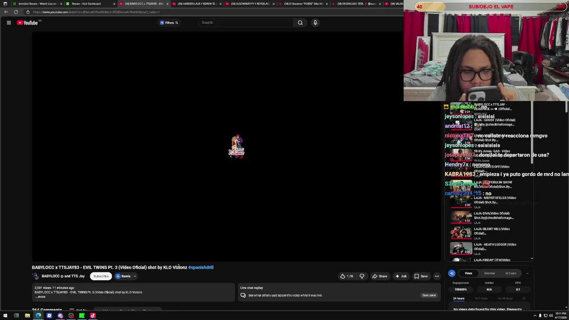Click the playlist scroll-down arrow
Screen dimensions: 569x320
tap(532, 258)
